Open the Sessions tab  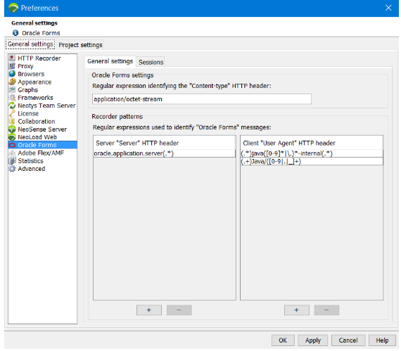pos(151,62)
